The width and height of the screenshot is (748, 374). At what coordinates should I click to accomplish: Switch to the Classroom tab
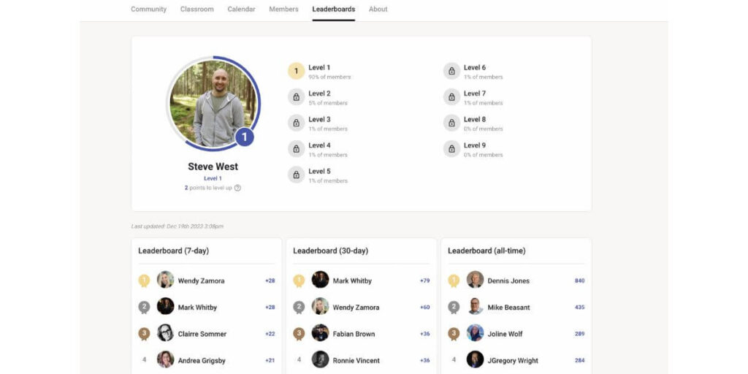(197, 9)
